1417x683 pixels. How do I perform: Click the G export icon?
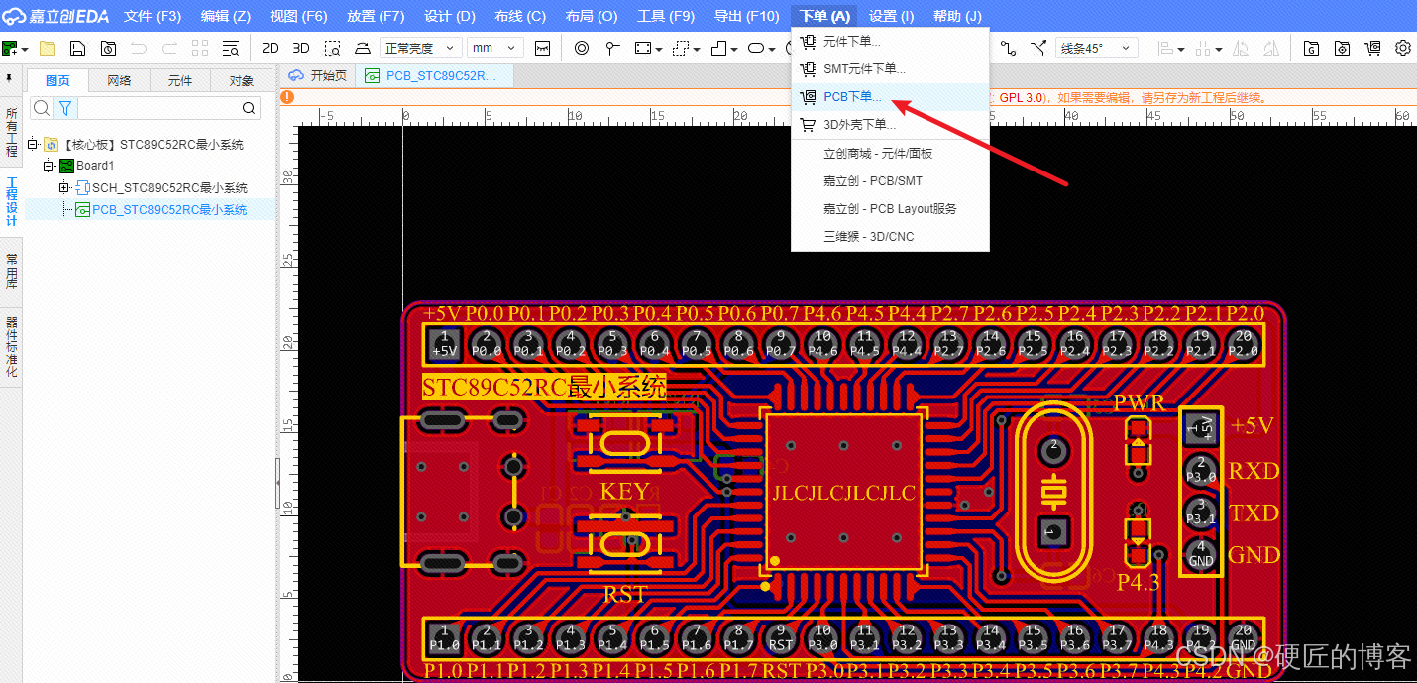click(x=1311, y=48)
